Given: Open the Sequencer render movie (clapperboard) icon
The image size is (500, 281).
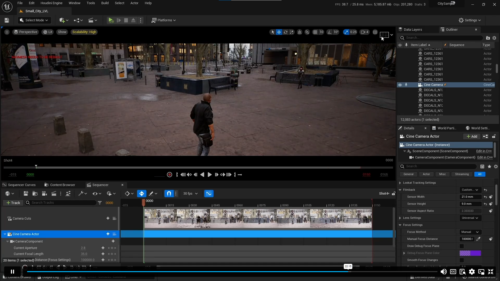Looking at the screenshot, I should click(x=54, y=194).
